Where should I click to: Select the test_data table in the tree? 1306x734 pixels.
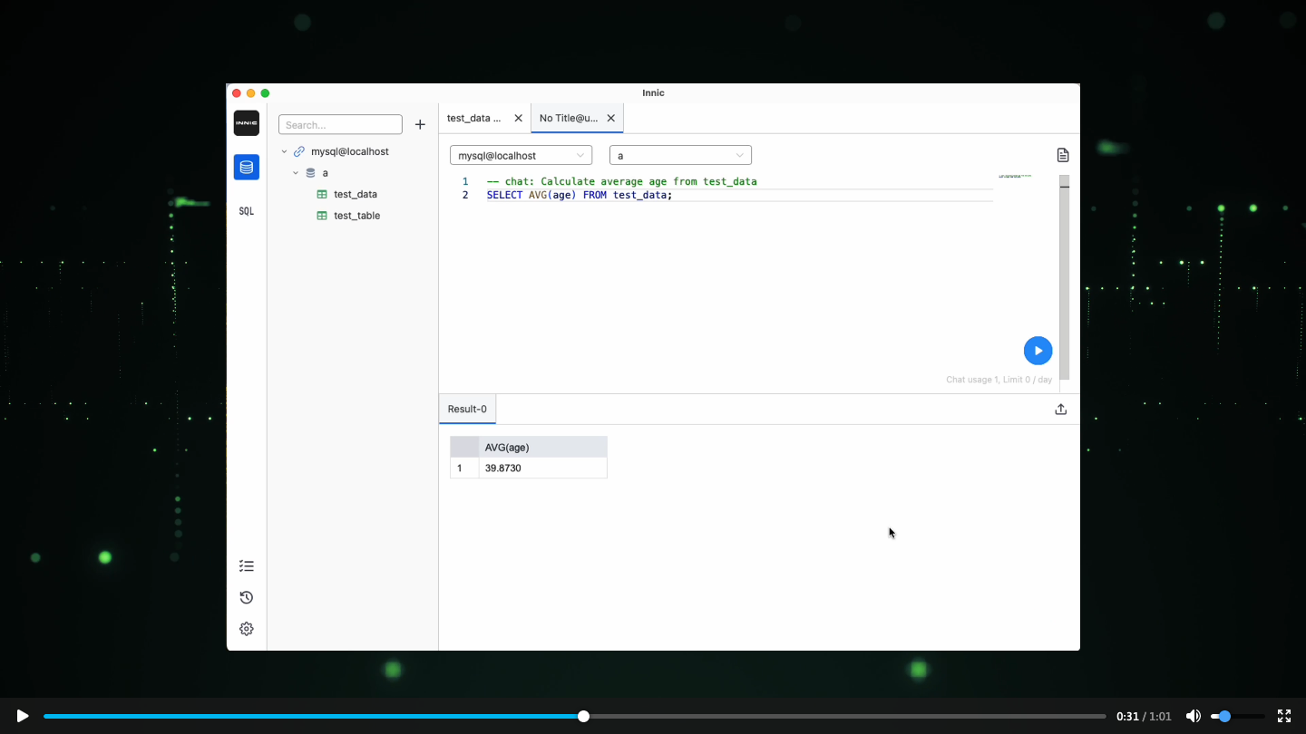pos(356,195)
